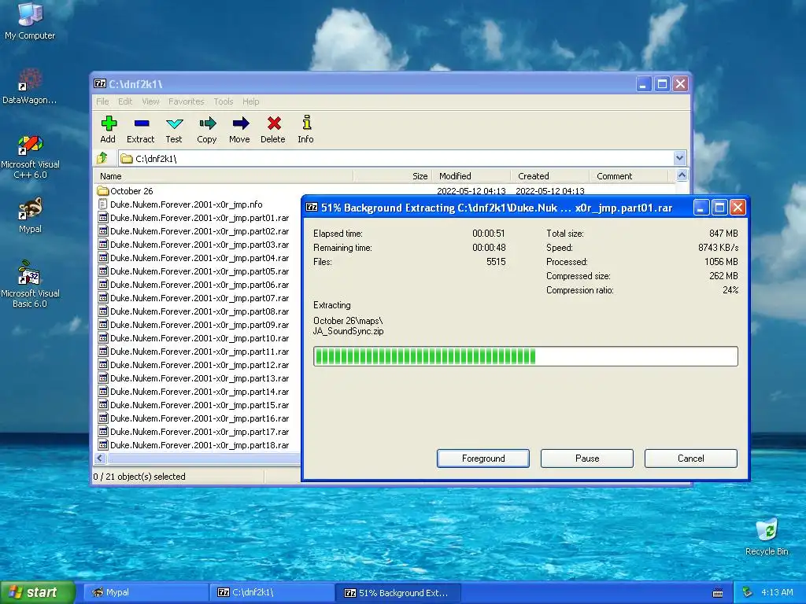Click the system tray icon beside clock
Screen dimensions: 806x604
tap(748, 592)
